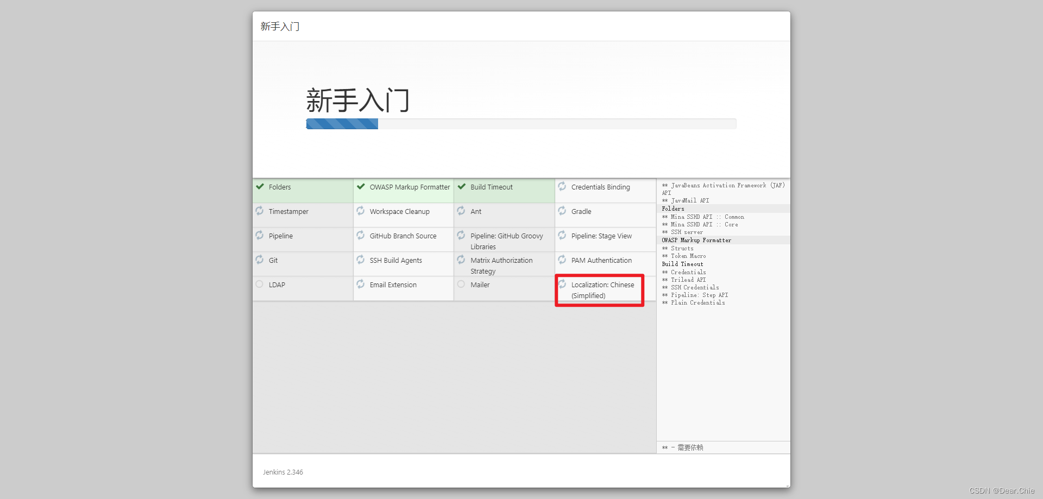Viewport: 1043px width, 499px height.
Task: Click the Mina SSHD API :: Core line
Action: pos(700,224)
